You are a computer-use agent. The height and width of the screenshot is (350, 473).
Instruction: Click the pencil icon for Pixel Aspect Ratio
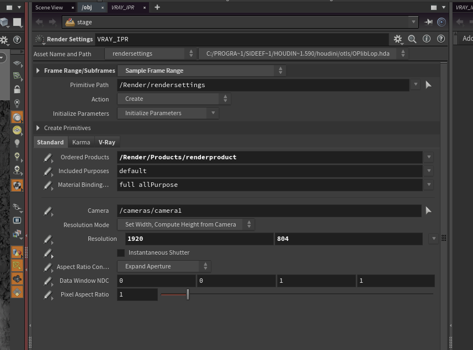click(x=48, y=295)
